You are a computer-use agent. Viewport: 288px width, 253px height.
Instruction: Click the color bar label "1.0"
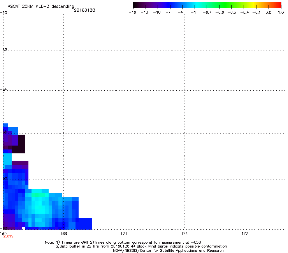[x=281, y=12]
